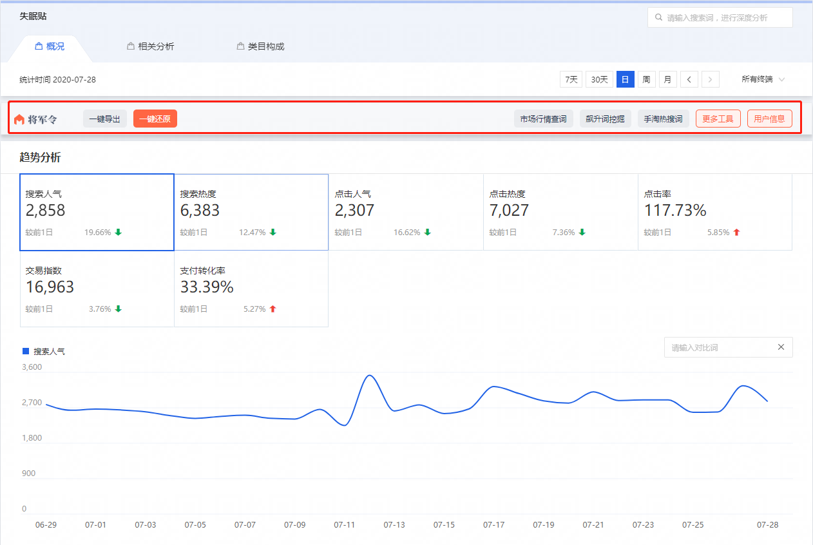This screenshot has width=813, height=545.
Task: Click the 搜索人气 legend label
Action: point(49,352)
